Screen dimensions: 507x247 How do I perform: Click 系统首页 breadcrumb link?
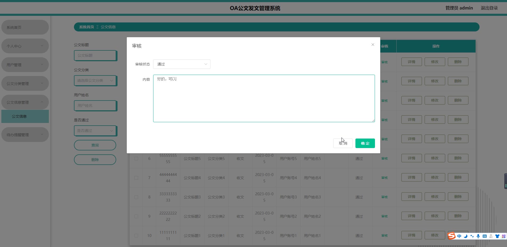point(87,27)
